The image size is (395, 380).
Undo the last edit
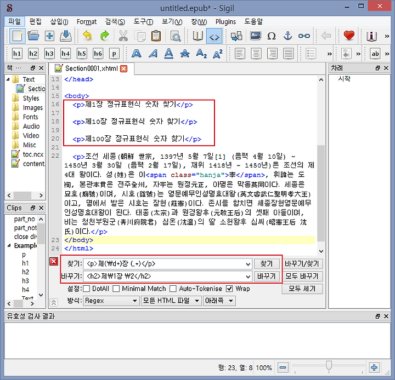coord(87,36)
